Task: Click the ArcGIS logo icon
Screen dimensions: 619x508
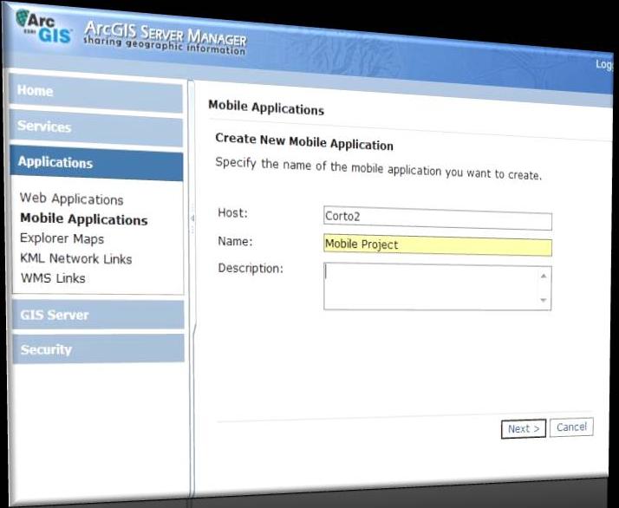Action: (x=43, y=26)
